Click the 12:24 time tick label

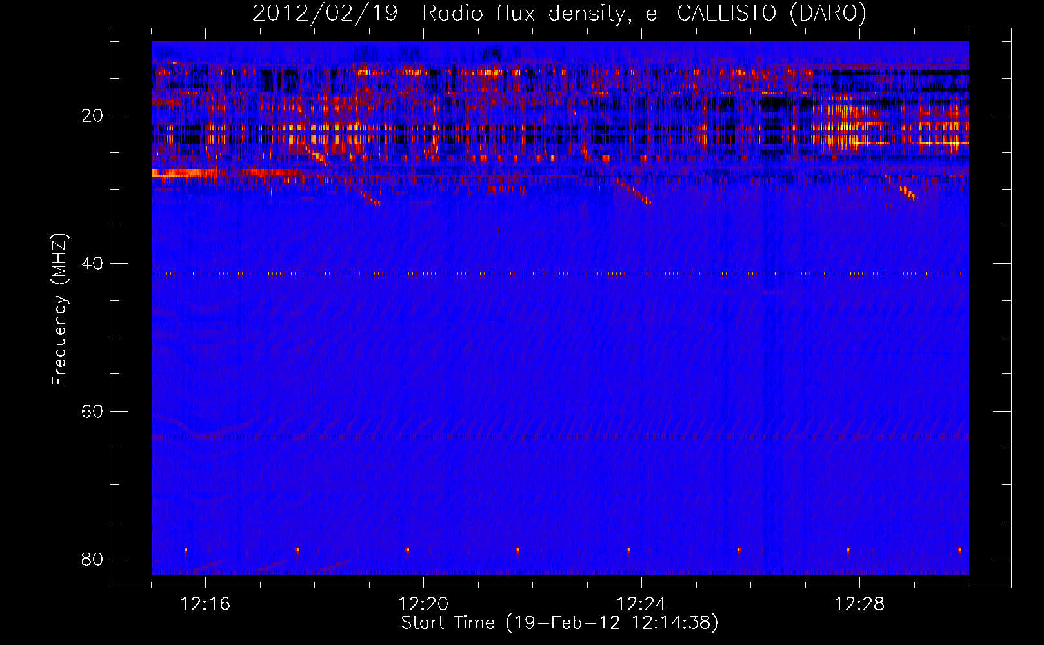point(641,604)
